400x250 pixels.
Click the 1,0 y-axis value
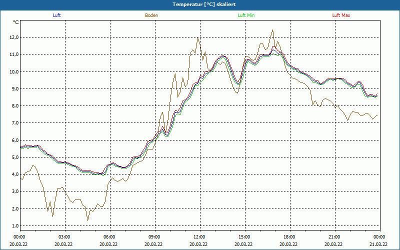15,226
